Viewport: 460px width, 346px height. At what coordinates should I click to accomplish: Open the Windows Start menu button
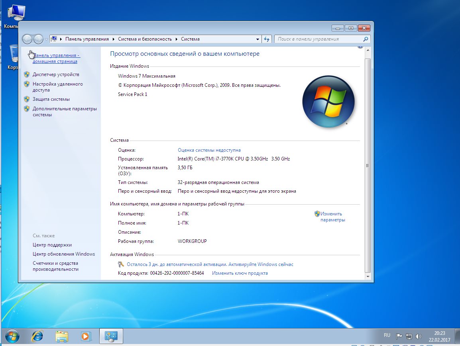point(12,336)
